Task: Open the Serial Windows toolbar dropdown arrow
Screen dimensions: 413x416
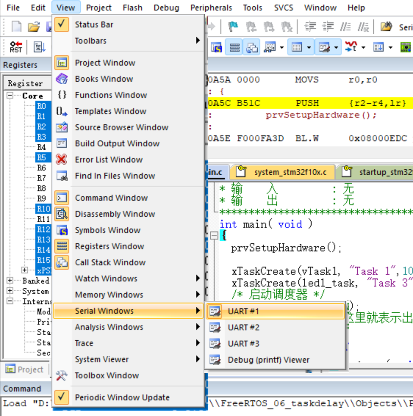Action: click(336, 48)
